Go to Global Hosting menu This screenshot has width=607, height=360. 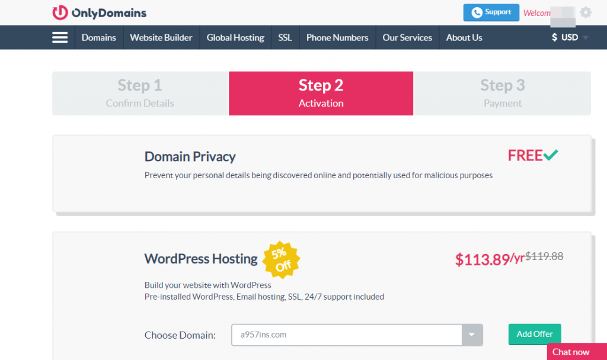(235, 37)
